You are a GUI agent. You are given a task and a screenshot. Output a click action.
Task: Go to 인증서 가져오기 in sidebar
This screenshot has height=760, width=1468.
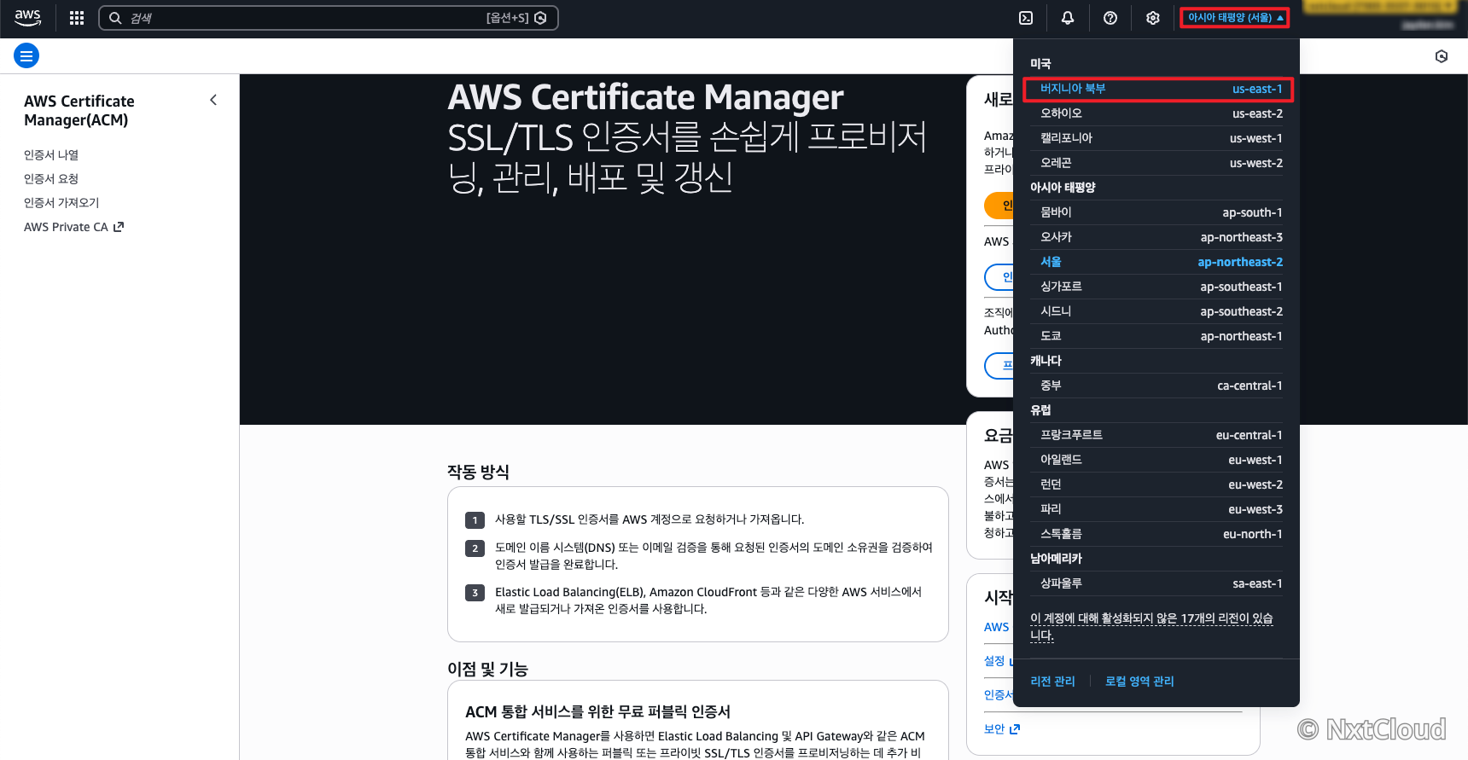pyautogui.click(x=61, y=202)
